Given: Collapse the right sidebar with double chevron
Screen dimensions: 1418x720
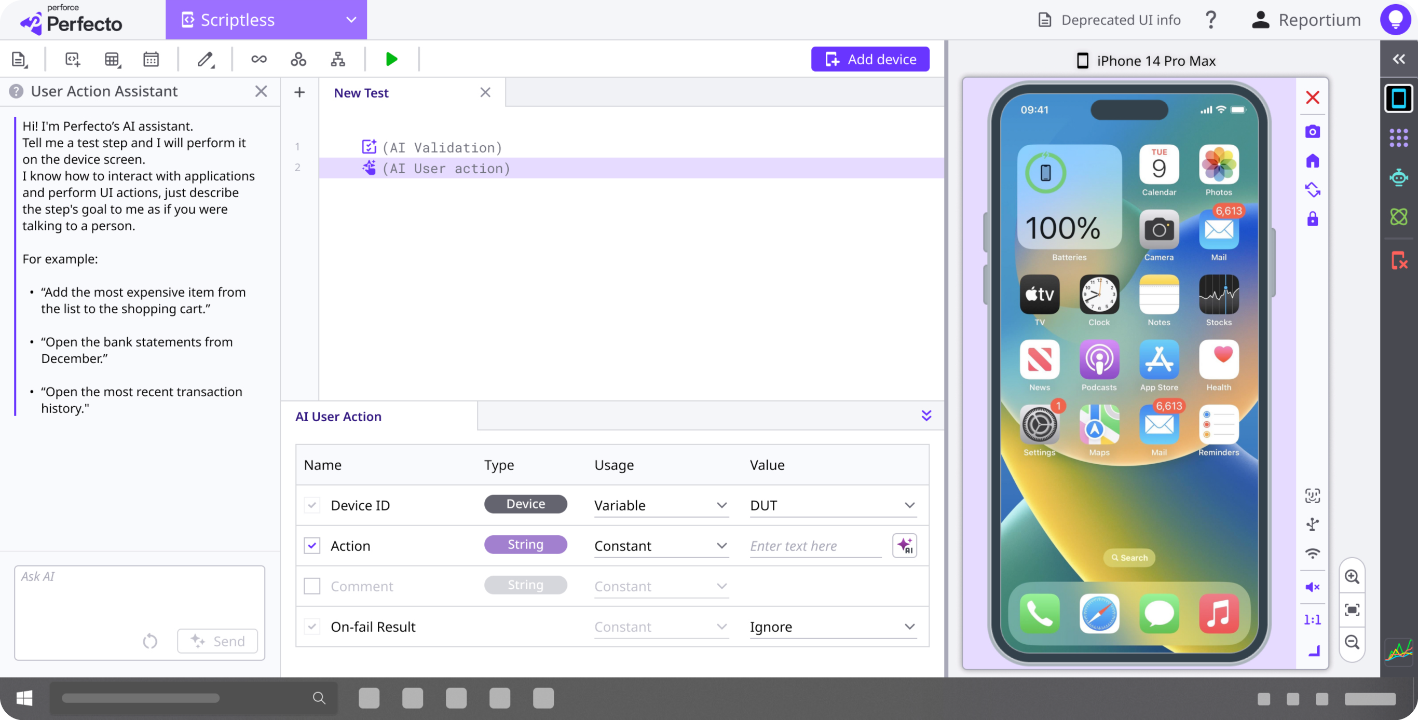Looking at the screenshot, I should (x=1398, y=59).
